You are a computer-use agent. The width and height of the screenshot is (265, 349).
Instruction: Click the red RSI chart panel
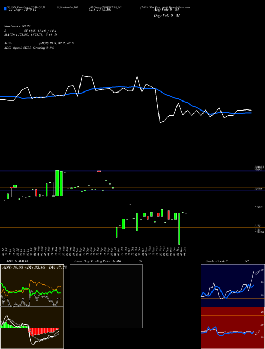(x=233, y=328)
